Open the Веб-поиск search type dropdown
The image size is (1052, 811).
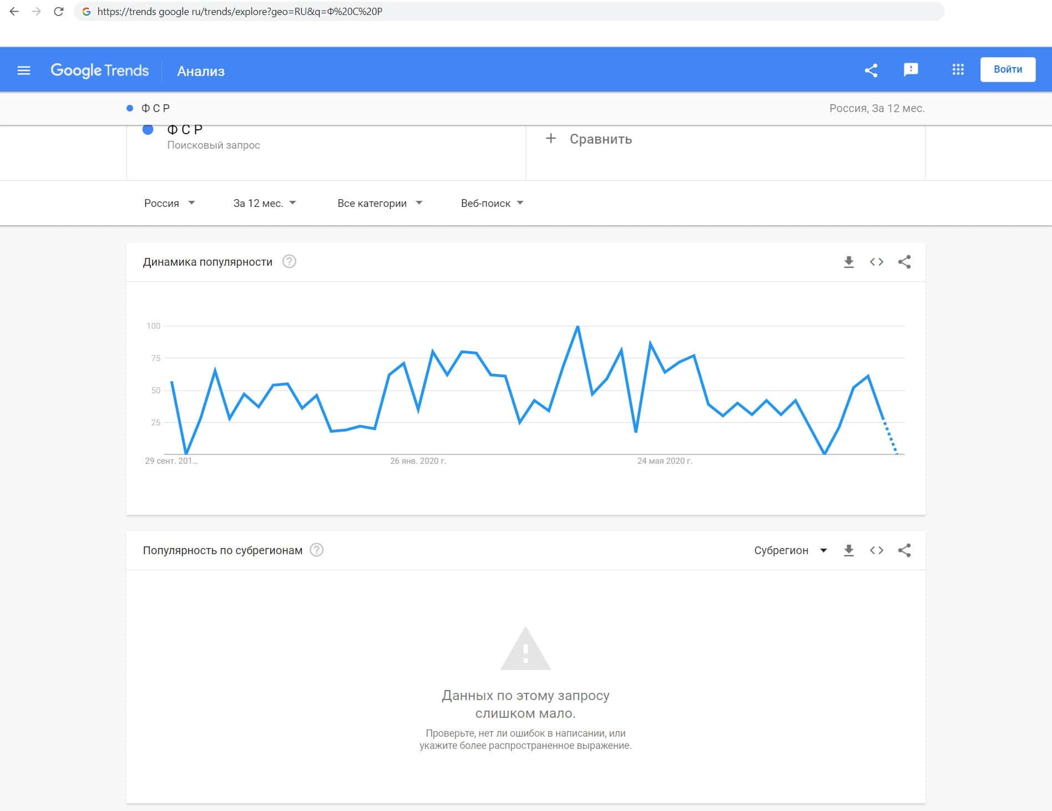coord(492,204)
